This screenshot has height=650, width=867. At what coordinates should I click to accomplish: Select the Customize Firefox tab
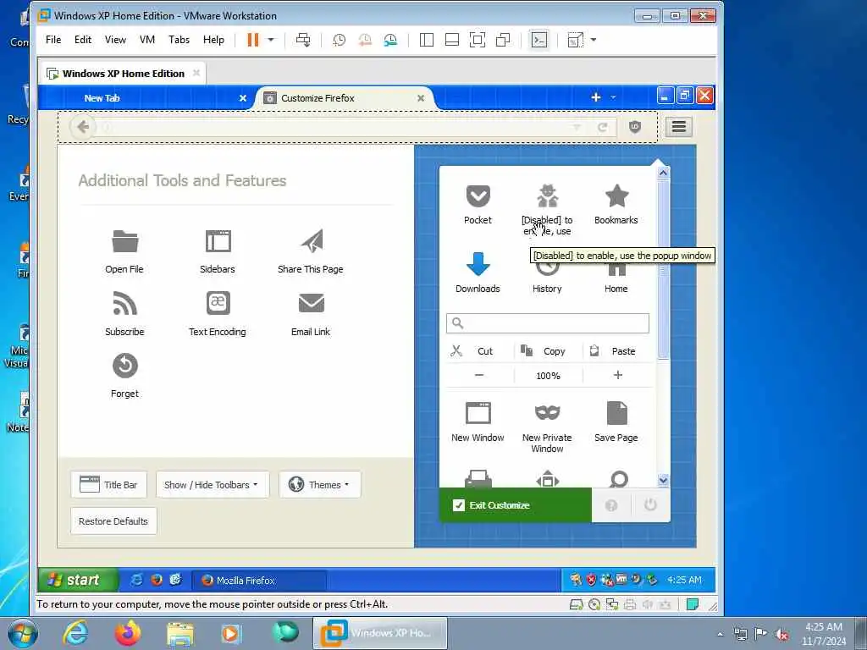click(344, 98)
